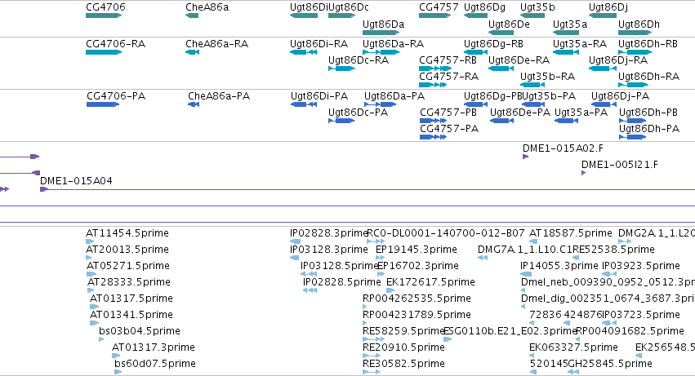Click the Ugt86Di-PA protein label
The image size is (695, 376).
click(319, 96)
